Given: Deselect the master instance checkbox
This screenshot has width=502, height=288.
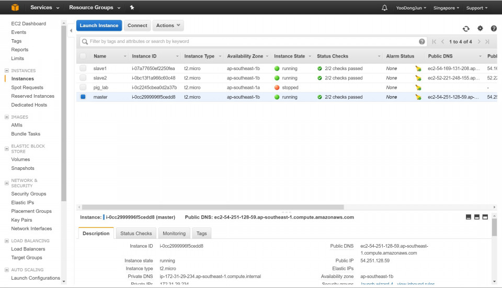Looking at the screenshot, I should tap(83, 97).
